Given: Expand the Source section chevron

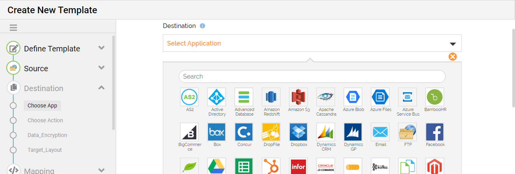Looking at the screenshot, I should click(101, 68).
